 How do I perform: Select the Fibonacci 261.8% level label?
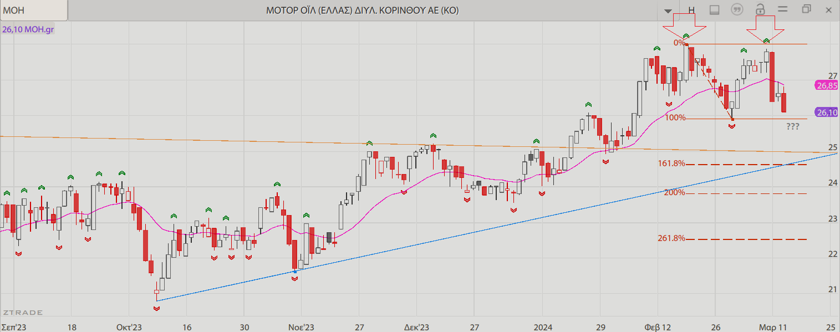point(672,238)
